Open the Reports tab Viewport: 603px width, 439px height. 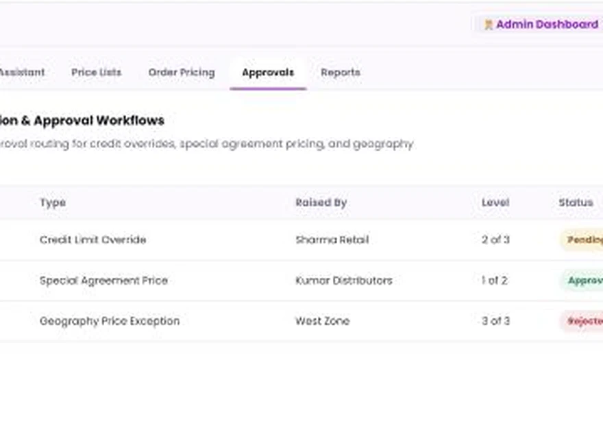(x=341, y=73)
